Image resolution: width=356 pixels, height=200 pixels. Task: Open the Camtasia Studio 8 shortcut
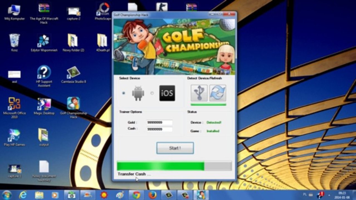pos(73,74)
